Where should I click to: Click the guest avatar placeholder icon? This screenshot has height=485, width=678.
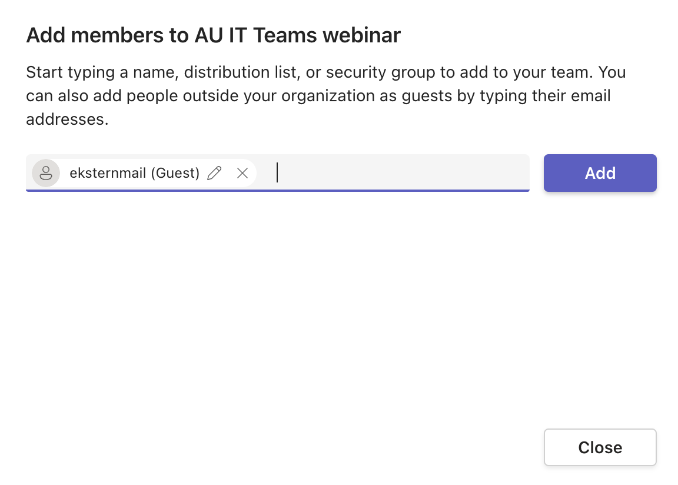point(46,173)
